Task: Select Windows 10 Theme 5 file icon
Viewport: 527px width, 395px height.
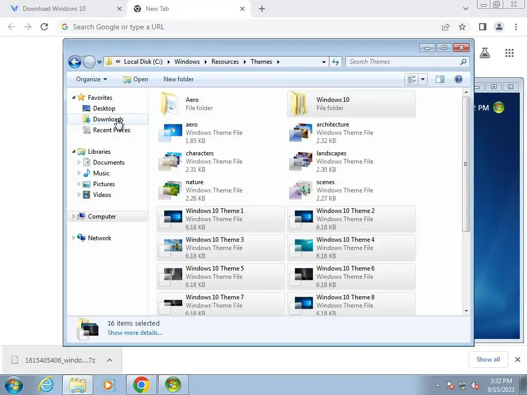Action: (x=170, y=276)
